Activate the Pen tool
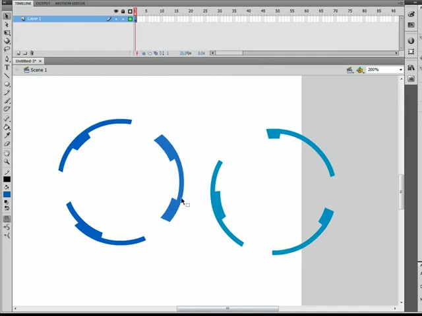 7,59
